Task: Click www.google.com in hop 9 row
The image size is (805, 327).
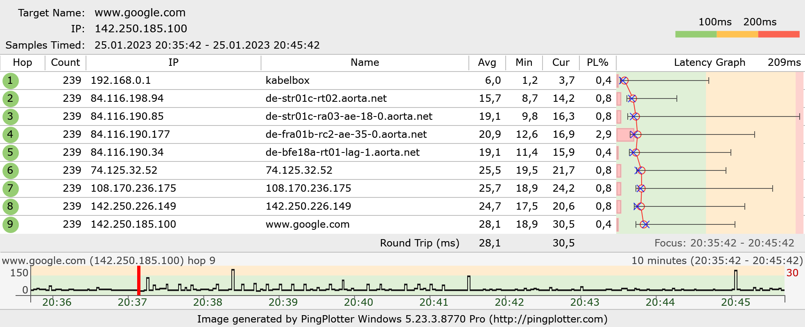Action: pos(308,224)
